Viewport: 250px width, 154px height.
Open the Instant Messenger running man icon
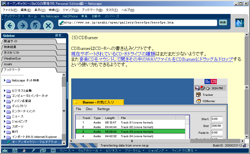coord(24,151)
